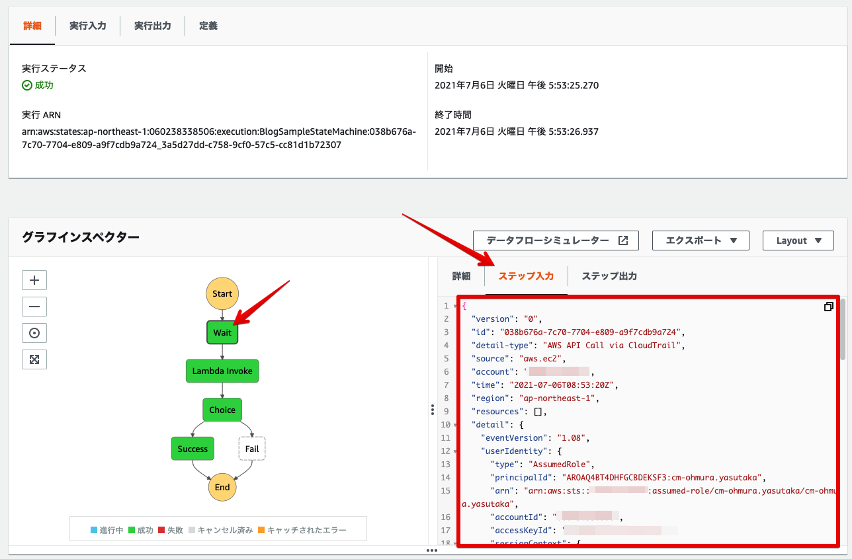852x559 pixels.
Task: Zoom into the state machine graph
Action: click(34, 279)
